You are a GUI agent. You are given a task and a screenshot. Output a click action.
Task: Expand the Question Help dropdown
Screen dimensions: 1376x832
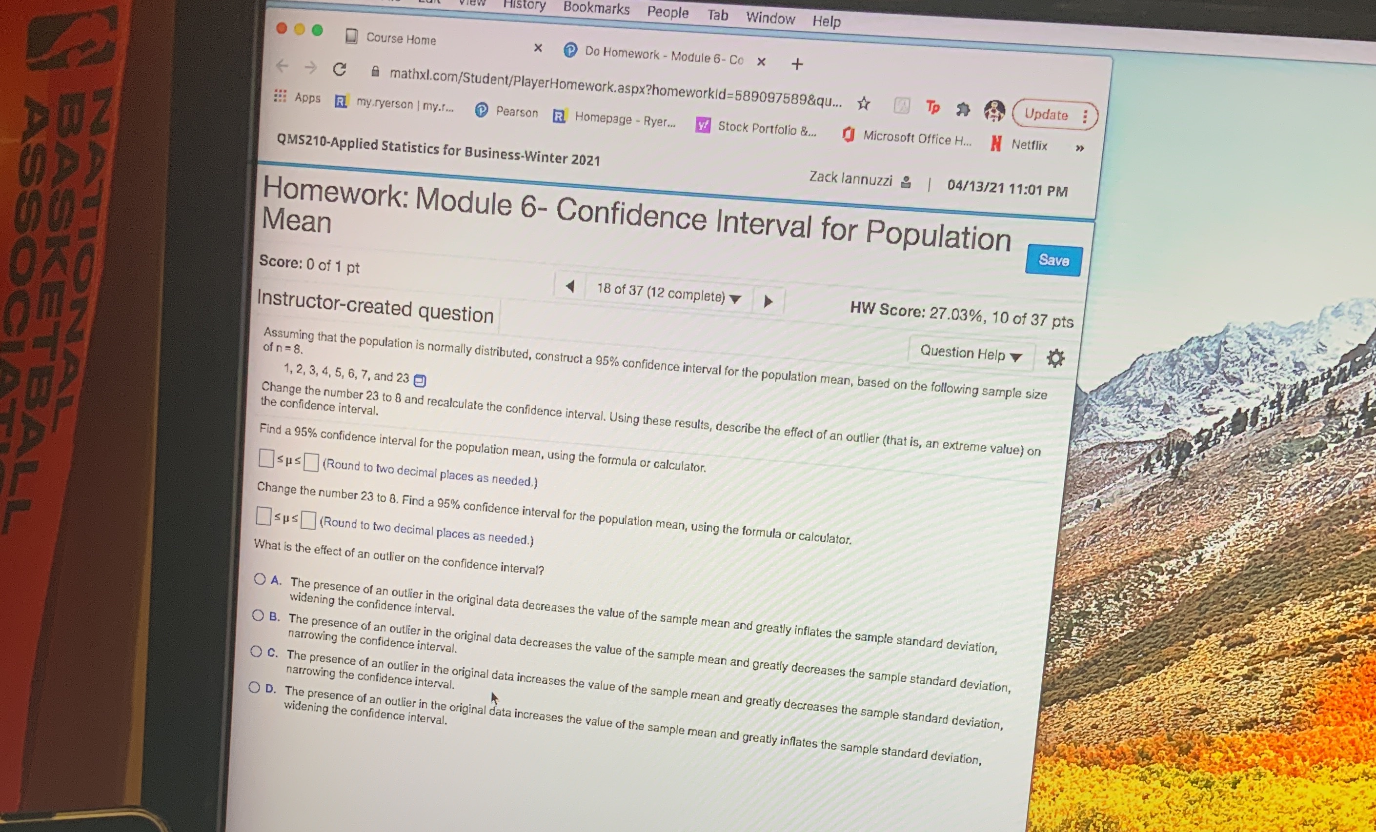(971, 353)
